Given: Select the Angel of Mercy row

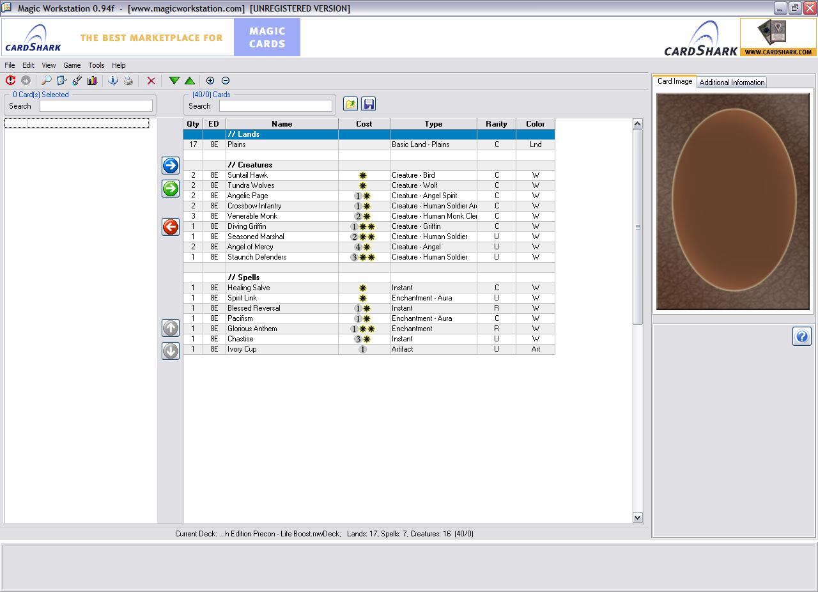Looking at the screenshot, I should (369, 247).
